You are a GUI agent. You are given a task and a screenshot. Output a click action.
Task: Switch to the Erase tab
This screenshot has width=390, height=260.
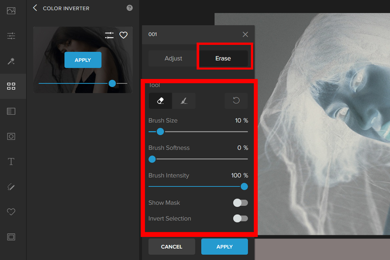coord(223,58)
